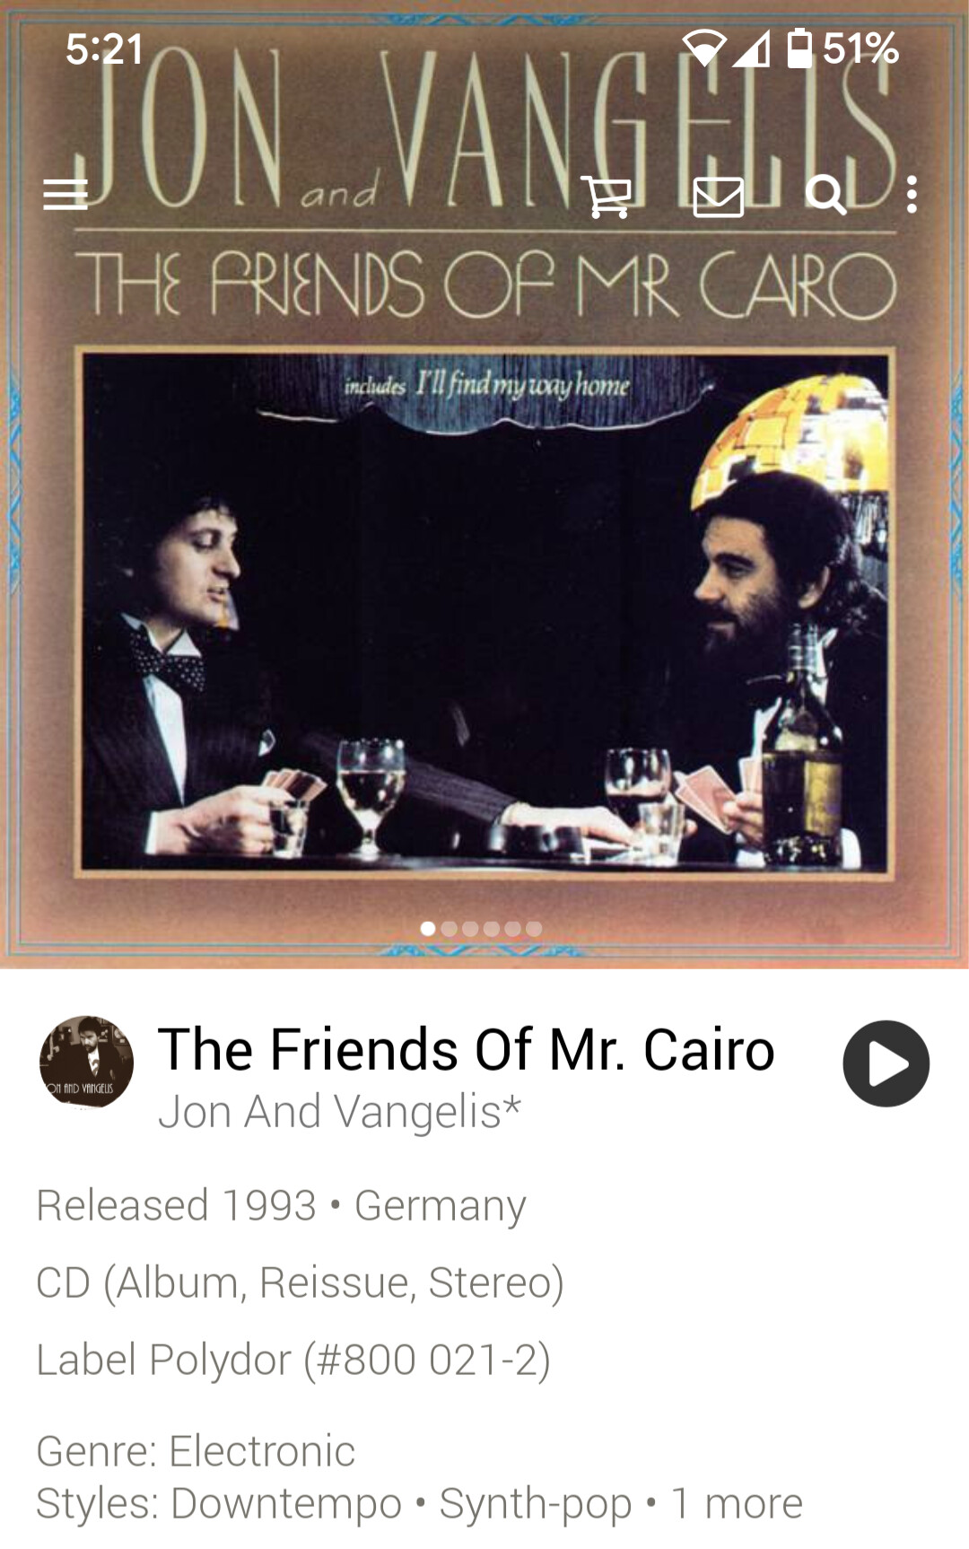The image size is (969, 1549).
Task: Open the three-dot overflow menu
Action: pyautogui.click(x=912, y=195)
